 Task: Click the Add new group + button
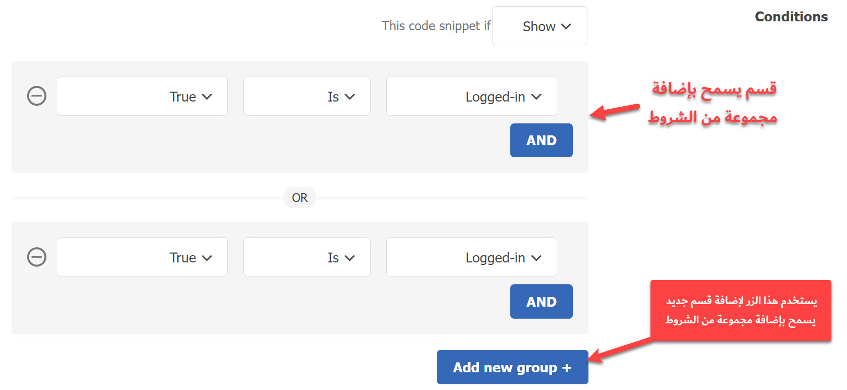pos(512,367)
